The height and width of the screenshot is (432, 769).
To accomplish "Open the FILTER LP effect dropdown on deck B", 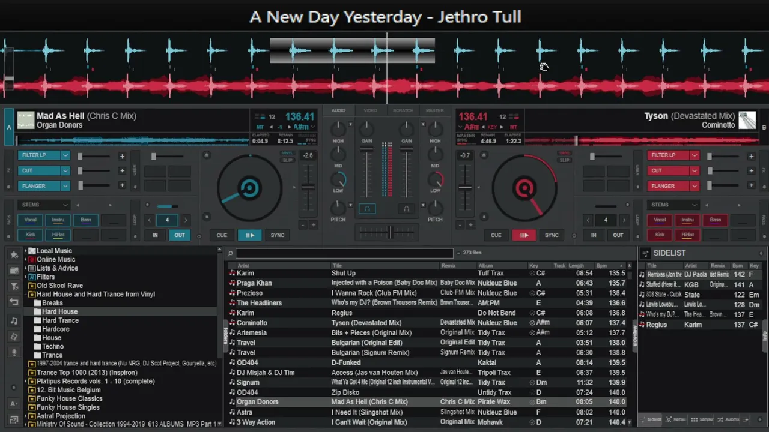I will pyautogui.click(x=695, y=155).
